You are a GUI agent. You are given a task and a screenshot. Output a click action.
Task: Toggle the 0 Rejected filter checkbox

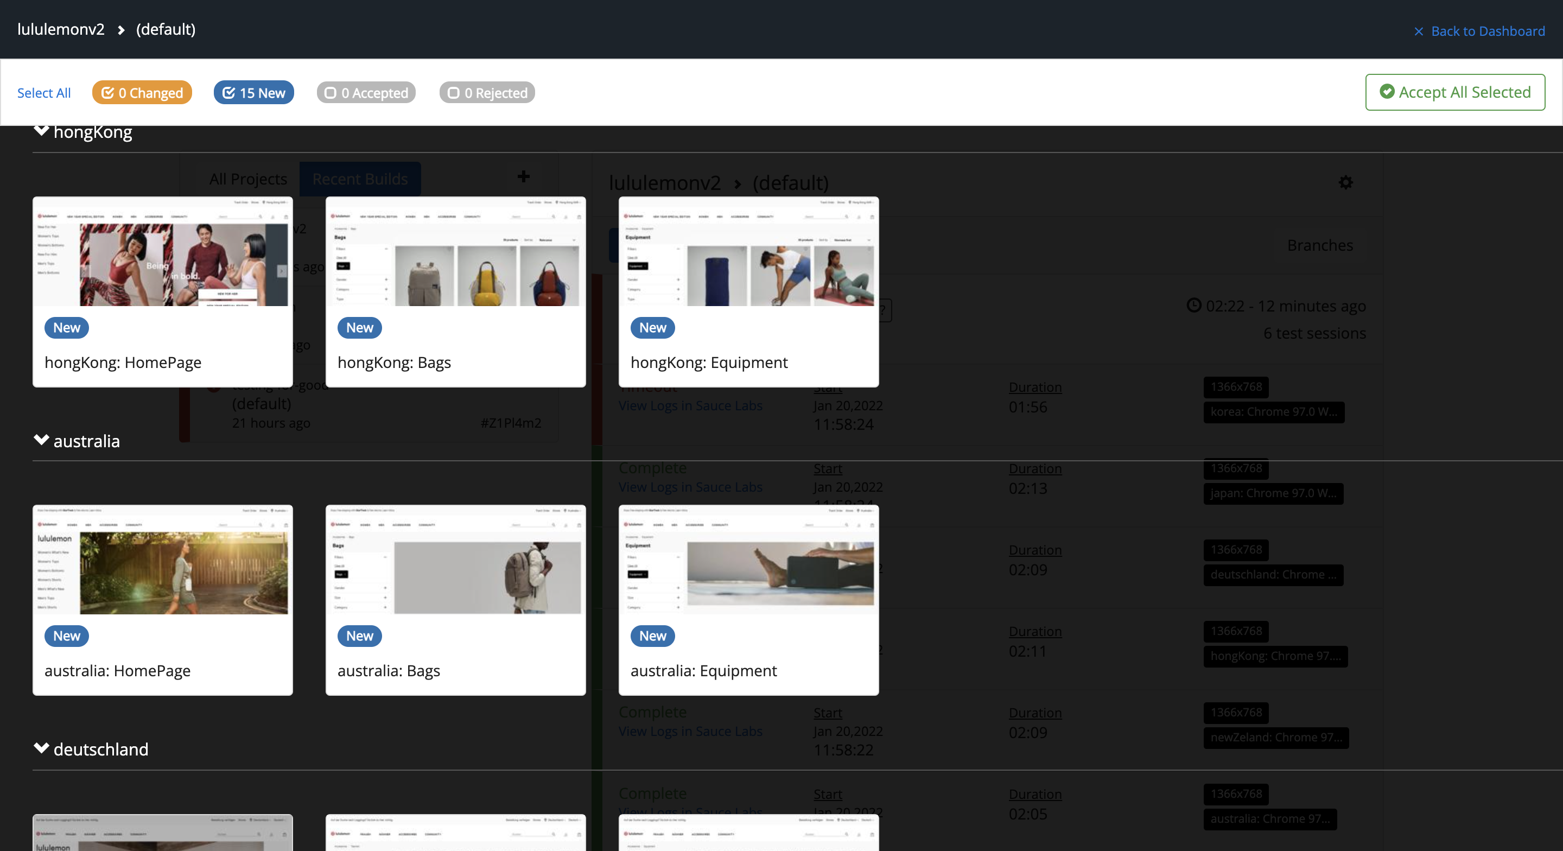[x=453, y=93]
